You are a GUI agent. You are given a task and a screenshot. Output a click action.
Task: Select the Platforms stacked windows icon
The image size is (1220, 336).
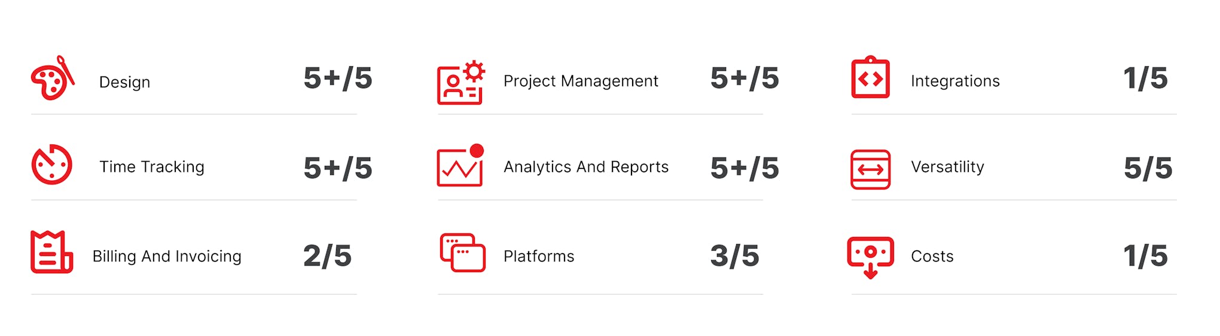(462, 252)
